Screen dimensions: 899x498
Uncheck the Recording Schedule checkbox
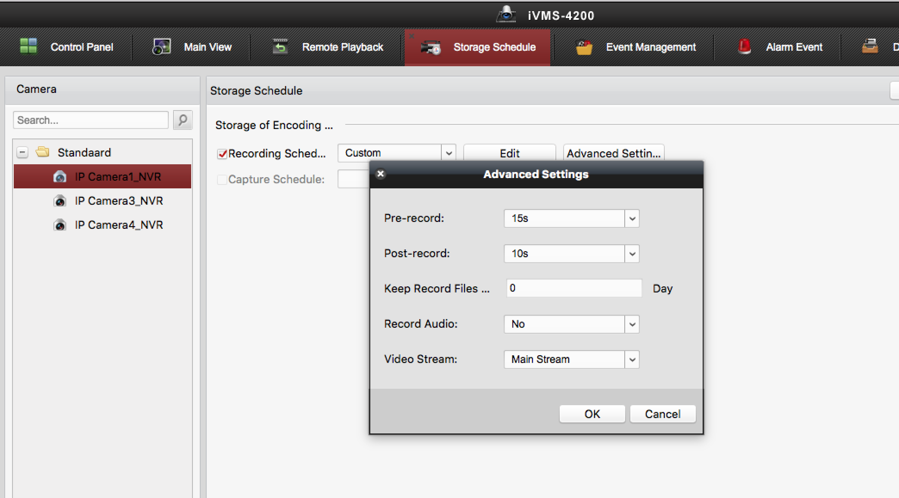pos(222,154)
